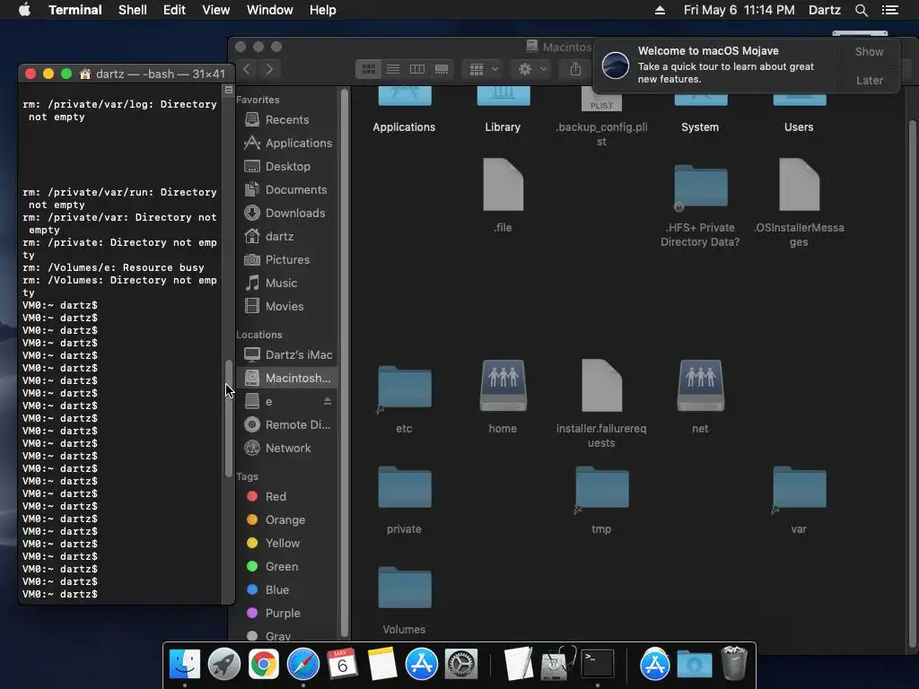Click Later on Mojave notification

pyautogui.click(x=869, y=80)
